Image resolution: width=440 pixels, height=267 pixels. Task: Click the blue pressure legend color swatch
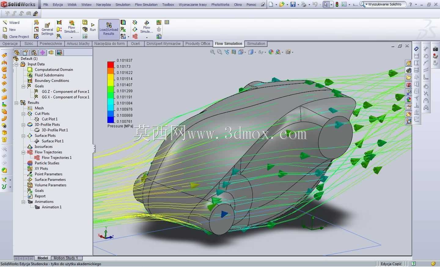110,120
